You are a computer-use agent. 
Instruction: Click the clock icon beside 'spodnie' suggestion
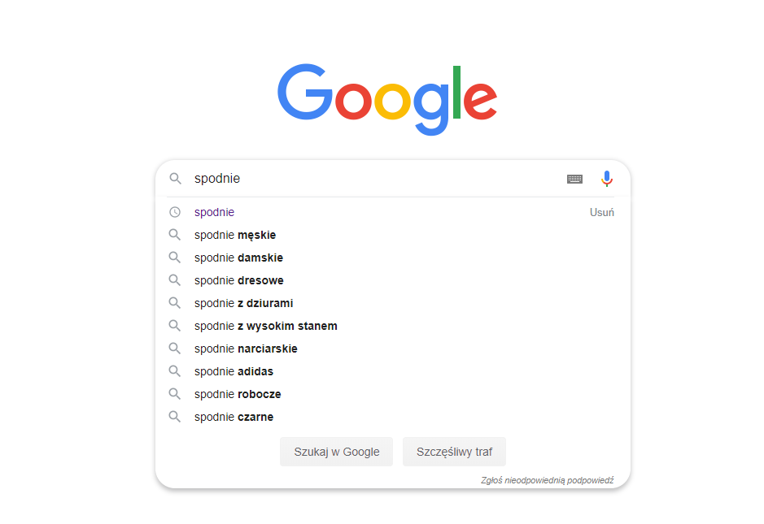176,212
